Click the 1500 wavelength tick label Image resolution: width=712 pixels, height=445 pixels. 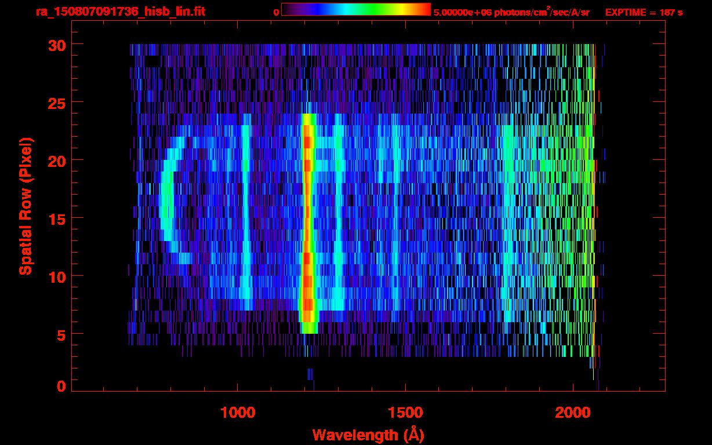tap(405, 413)
